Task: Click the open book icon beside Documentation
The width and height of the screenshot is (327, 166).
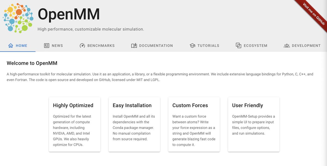Action: [134, 46]
